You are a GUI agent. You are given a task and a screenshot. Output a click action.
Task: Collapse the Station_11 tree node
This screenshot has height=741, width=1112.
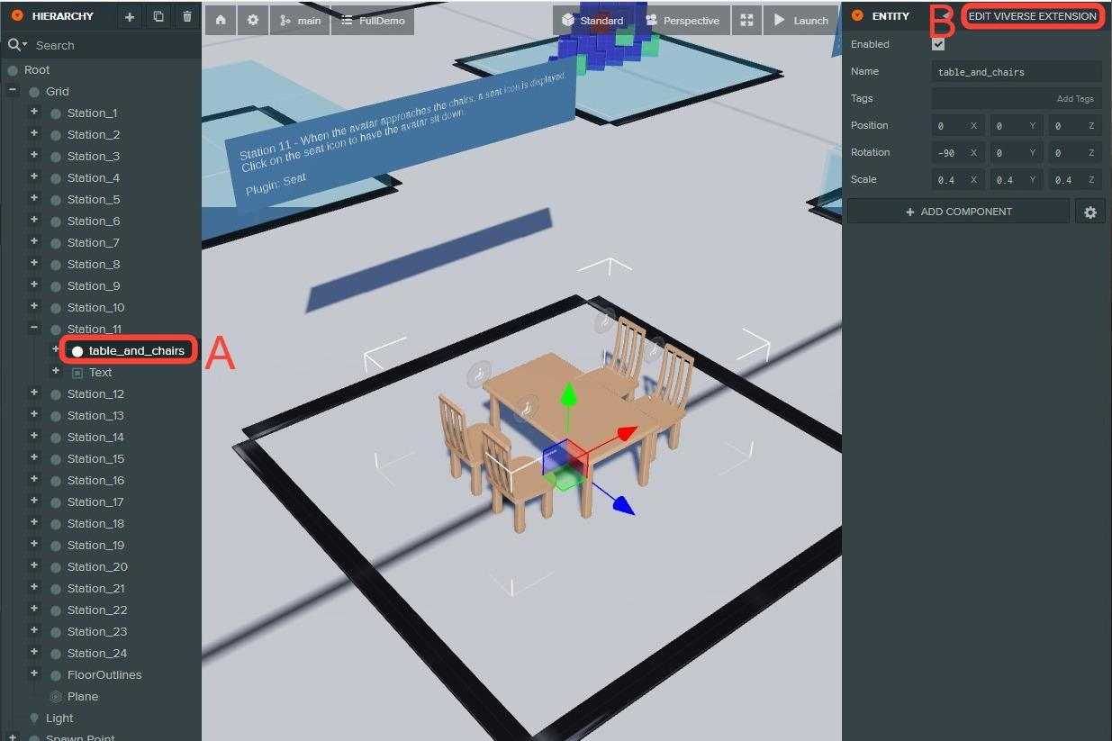pyautogui.click(x=34, y=329)
